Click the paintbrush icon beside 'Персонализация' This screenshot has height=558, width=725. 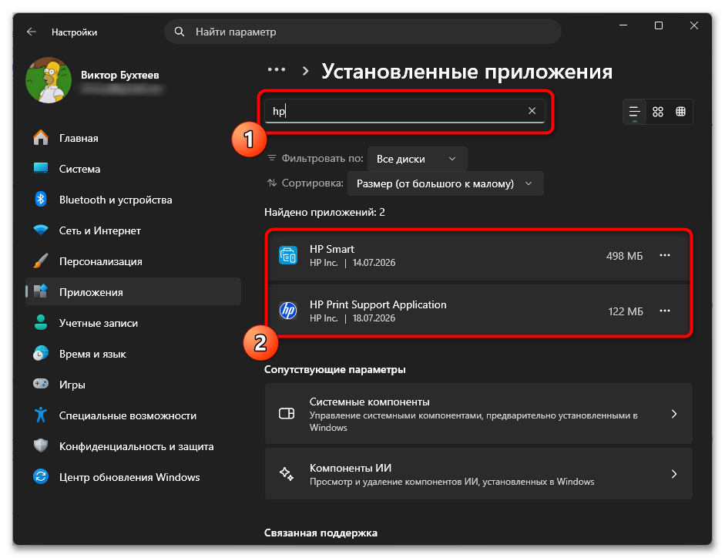point(41,261)
